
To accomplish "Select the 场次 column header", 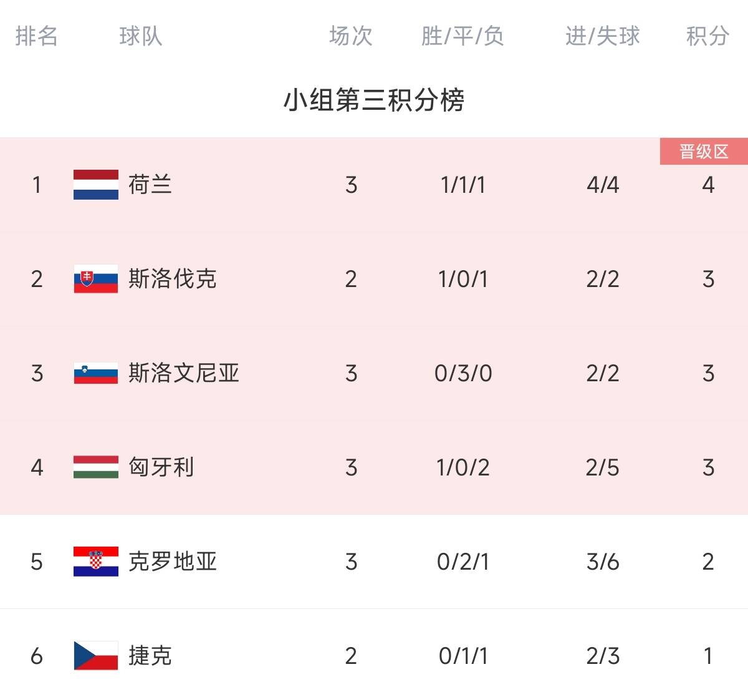I will tap(351, 36).
